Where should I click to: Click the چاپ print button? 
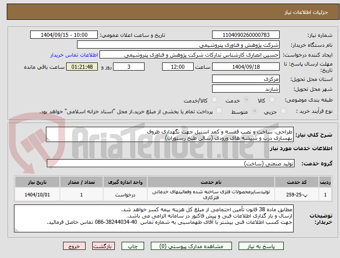[133, 246]
